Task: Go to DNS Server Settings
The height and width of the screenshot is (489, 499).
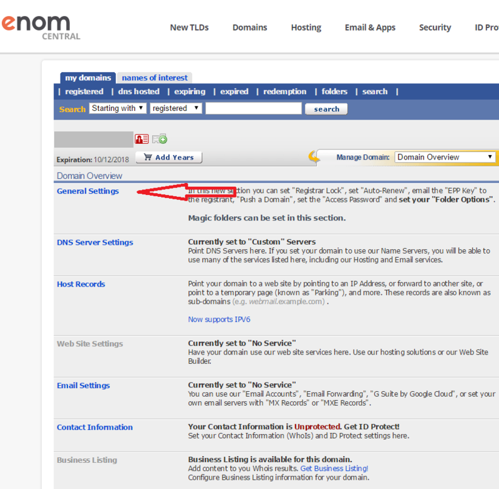Action: click(95, 242)
